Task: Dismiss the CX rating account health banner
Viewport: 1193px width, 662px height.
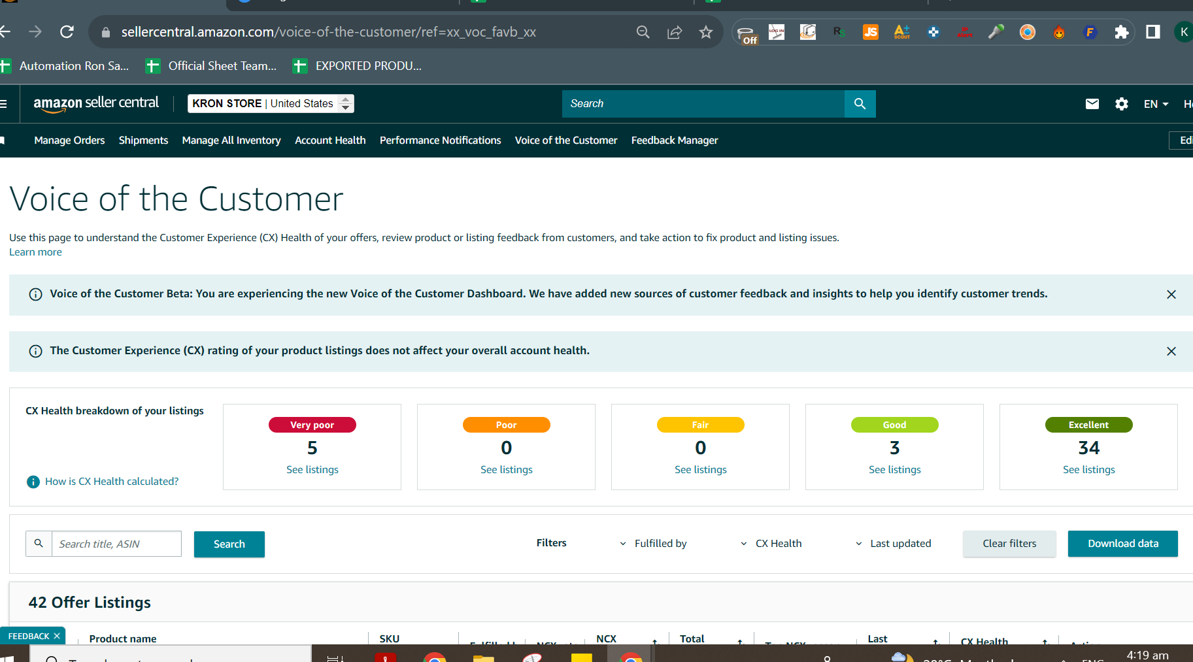Action: 1171,352
